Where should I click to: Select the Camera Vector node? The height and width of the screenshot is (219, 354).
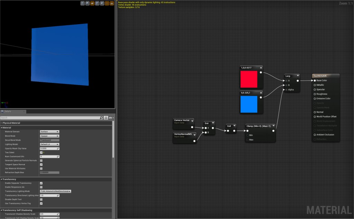click(183, 121)
